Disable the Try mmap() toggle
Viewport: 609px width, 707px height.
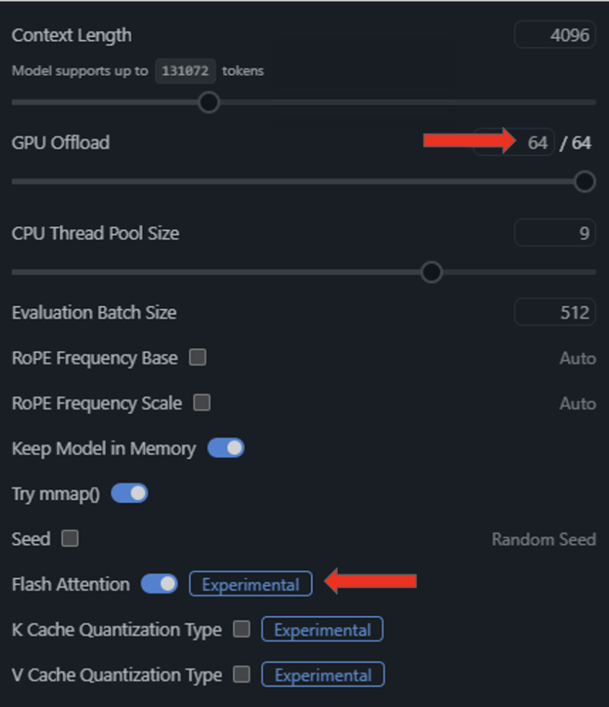pyautogui.click(x=130, y=493)
